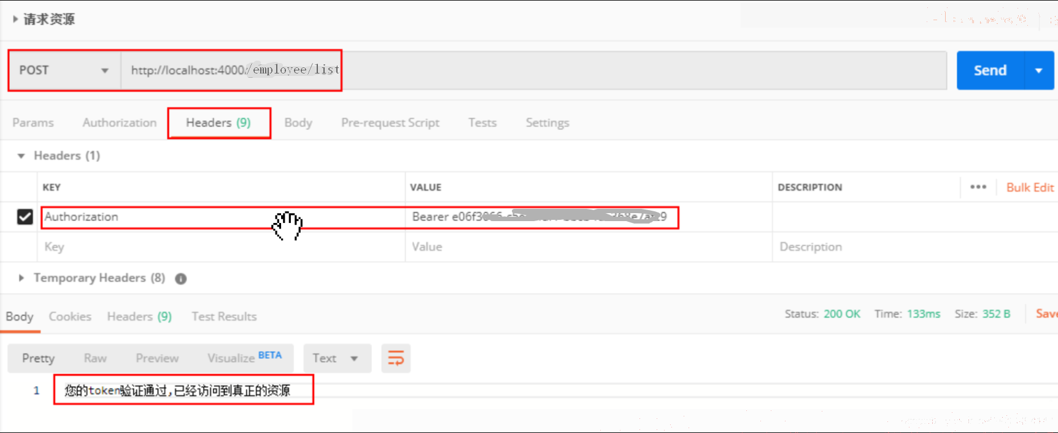The height and width of the screenshot is (433, 1058).
Task: Open the response Cookies tab
Action: [70, 317]
